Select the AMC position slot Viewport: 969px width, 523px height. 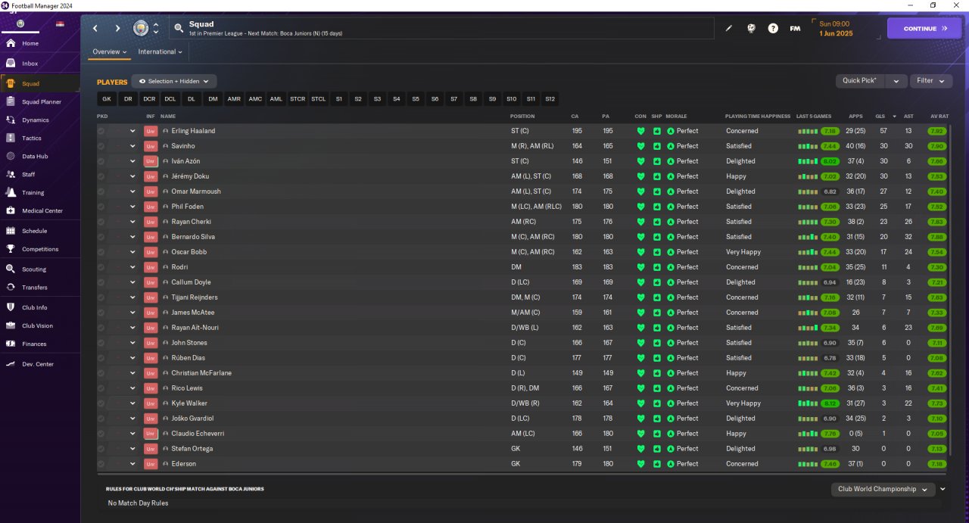click(x=255, y=99)
